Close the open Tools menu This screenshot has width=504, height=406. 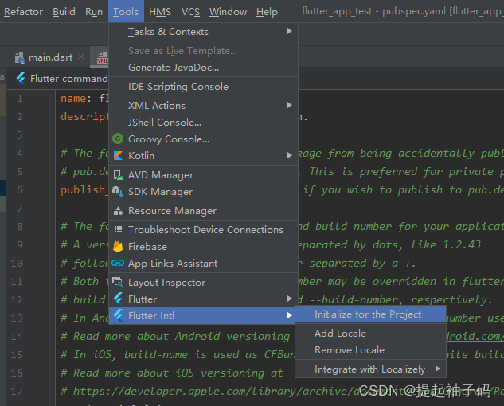[126, 12]
